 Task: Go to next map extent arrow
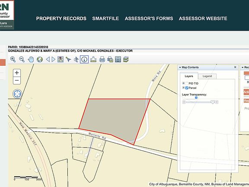click(54, 59)
